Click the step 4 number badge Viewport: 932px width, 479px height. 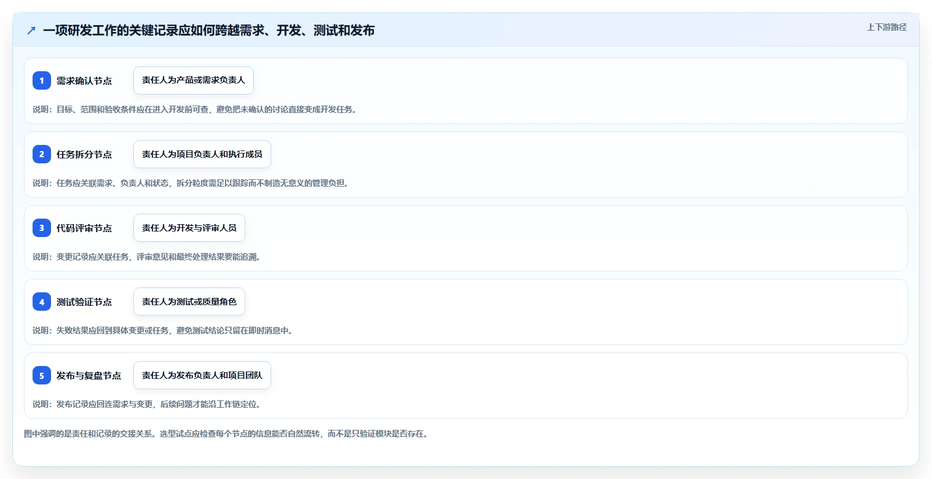(42, 302)
